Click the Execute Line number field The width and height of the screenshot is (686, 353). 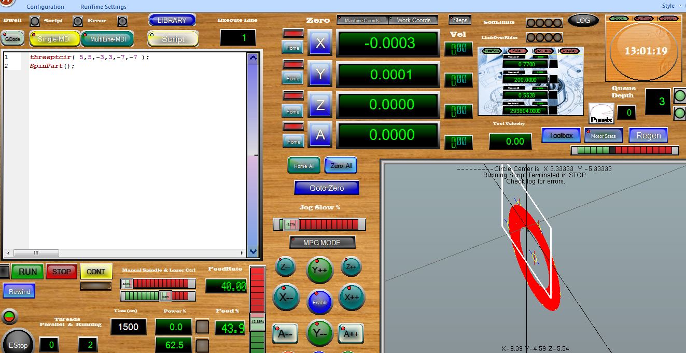(237, 38)
